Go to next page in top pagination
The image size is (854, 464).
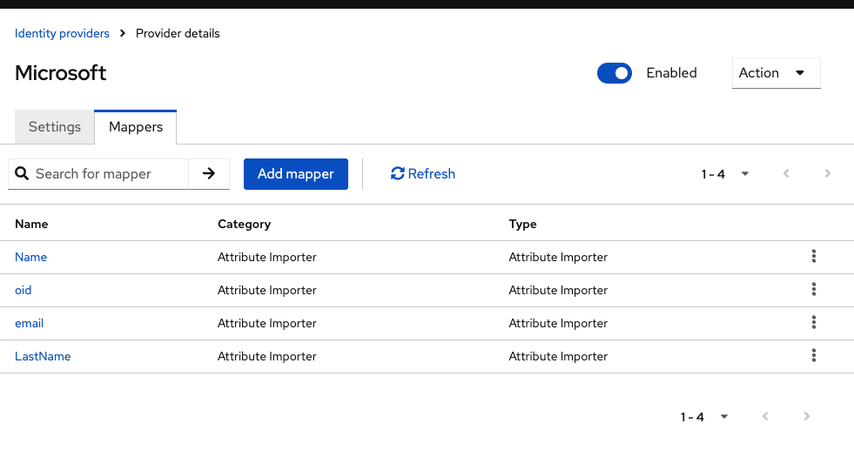point(827,174)
